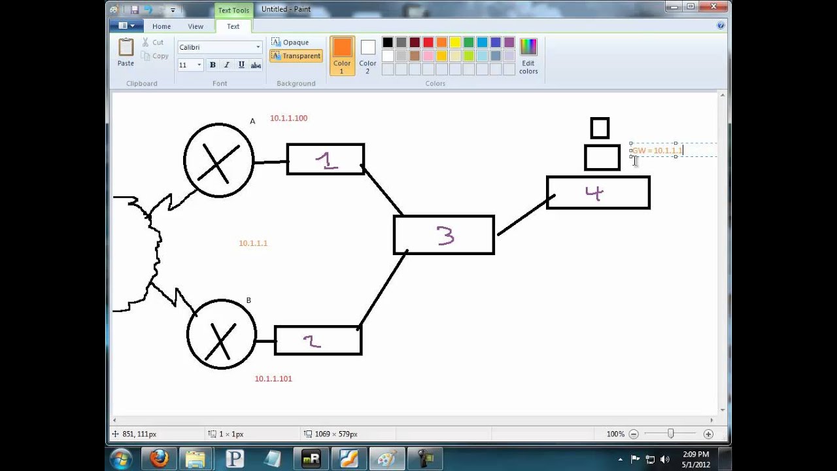This screenshot has width=837, height=471.
Task: Open Firefox from the taskbar
Action: pyautogui.click(x=159, y=459)
